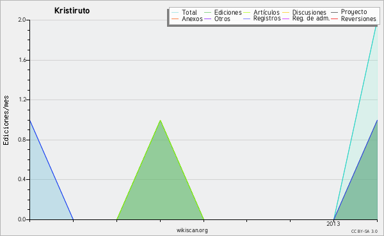Viewport: 384px width, 236px height.
Task: Click the red Reversiones color line swatch
Action: click(335, 18)
